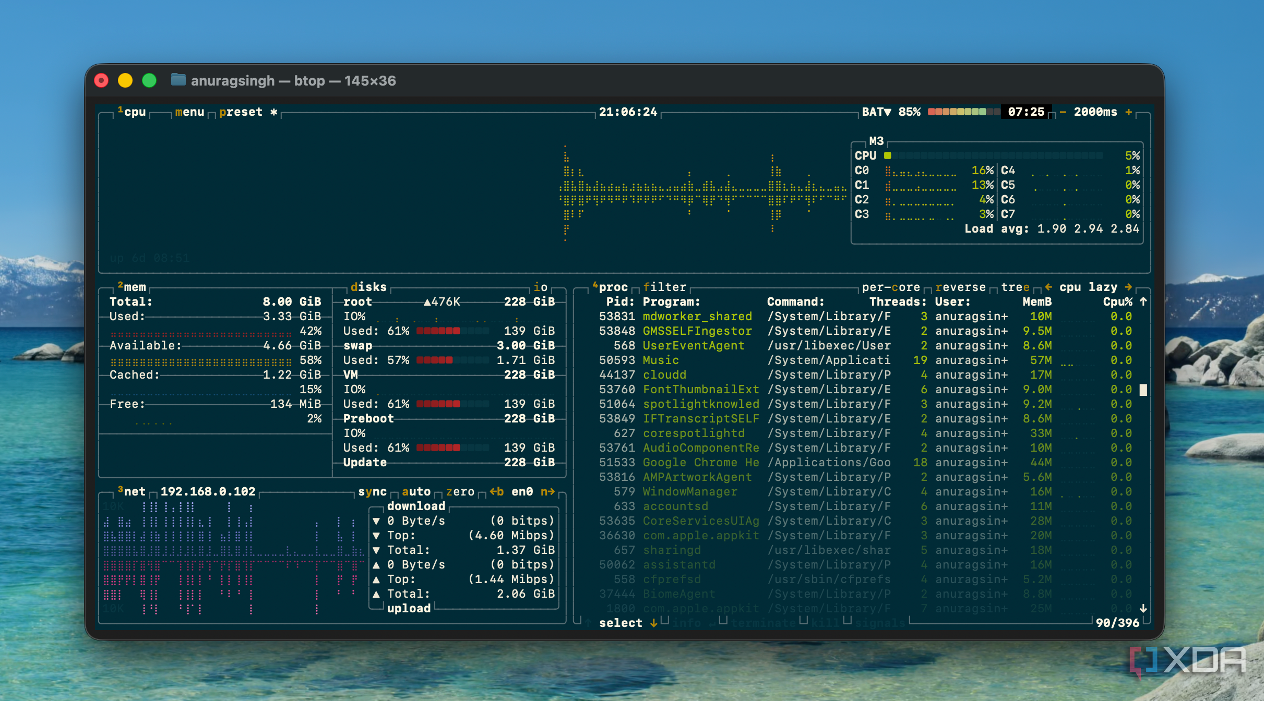Image resolution: width=1264 pixels, height=701 pixels.
Task: Click the CPU total usage meter
Action: click(993, 155)
